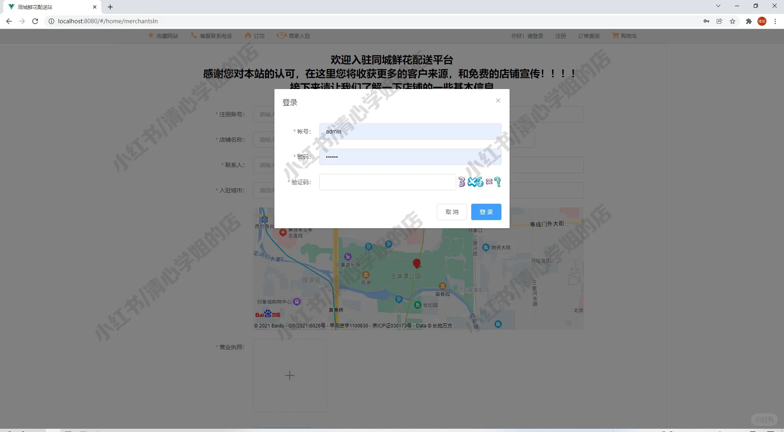Click the 登录 button in the dialog
The width and height of the screenshot is (784, 432).
(x=486, y=212)
